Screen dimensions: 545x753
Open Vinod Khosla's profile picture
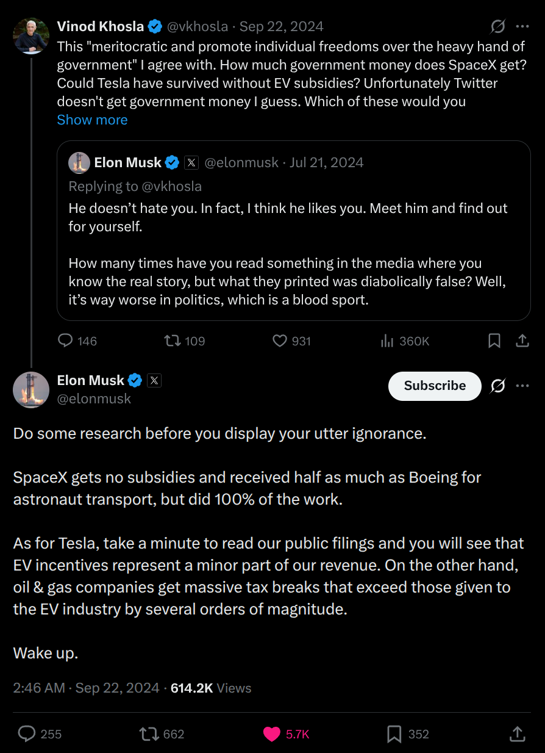click(31, 35)
